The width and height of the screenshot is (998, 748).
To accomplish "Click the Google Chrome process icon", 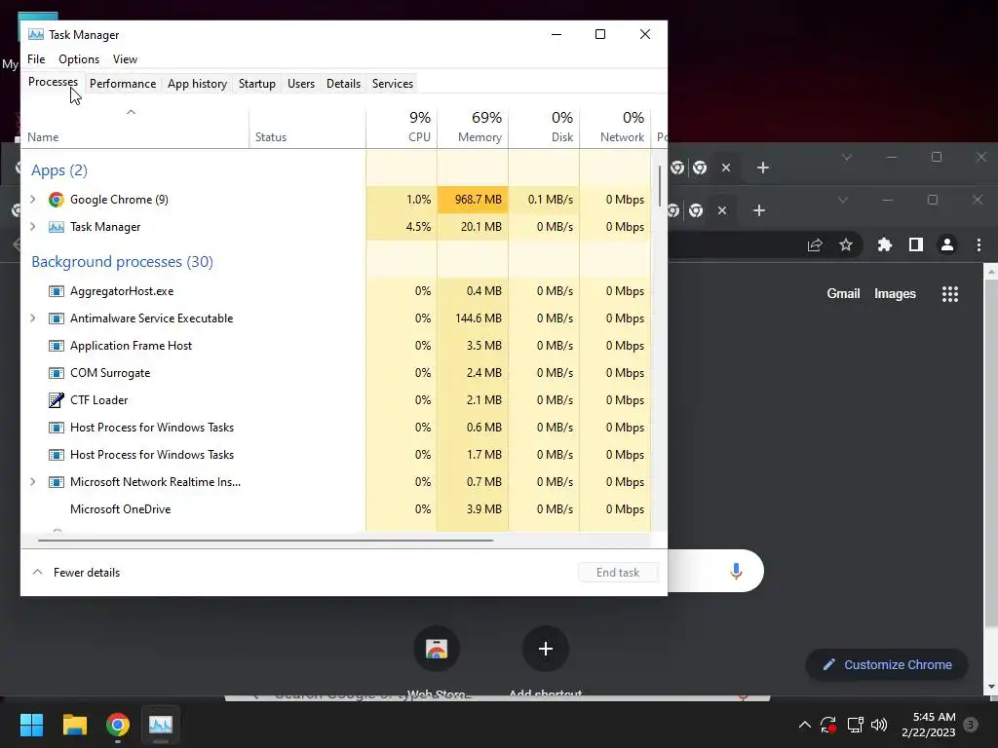I will pos(56,200).
